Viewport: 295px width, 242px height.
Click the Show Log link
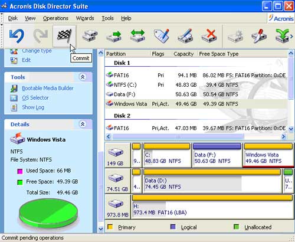coord(33,107)
